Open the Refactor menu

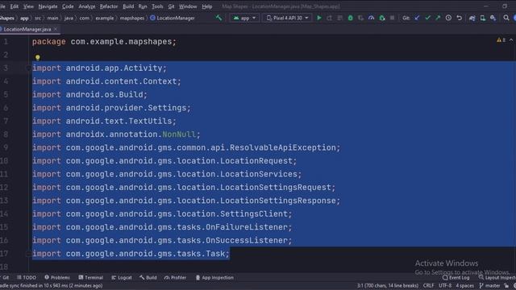point(109,6)
